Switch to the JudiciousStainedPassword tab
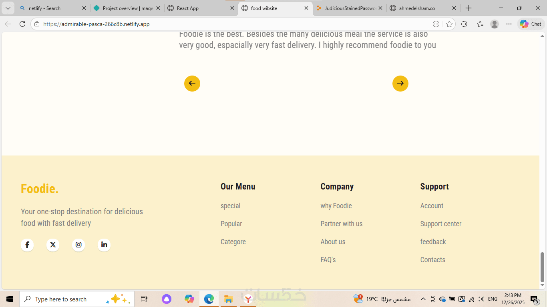The height and width of the screenshot is (307, 547). [349, 8]
